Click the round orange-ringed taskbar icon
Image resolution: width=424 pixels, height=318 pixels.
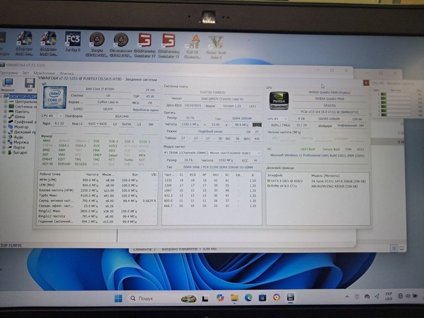277,298
